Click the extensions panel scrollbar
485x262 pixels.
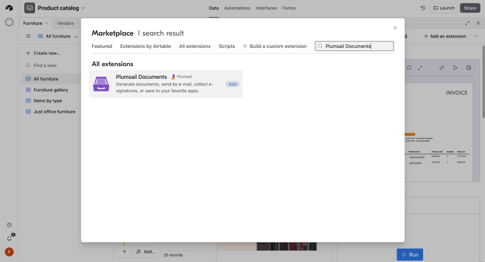[483, 82]
